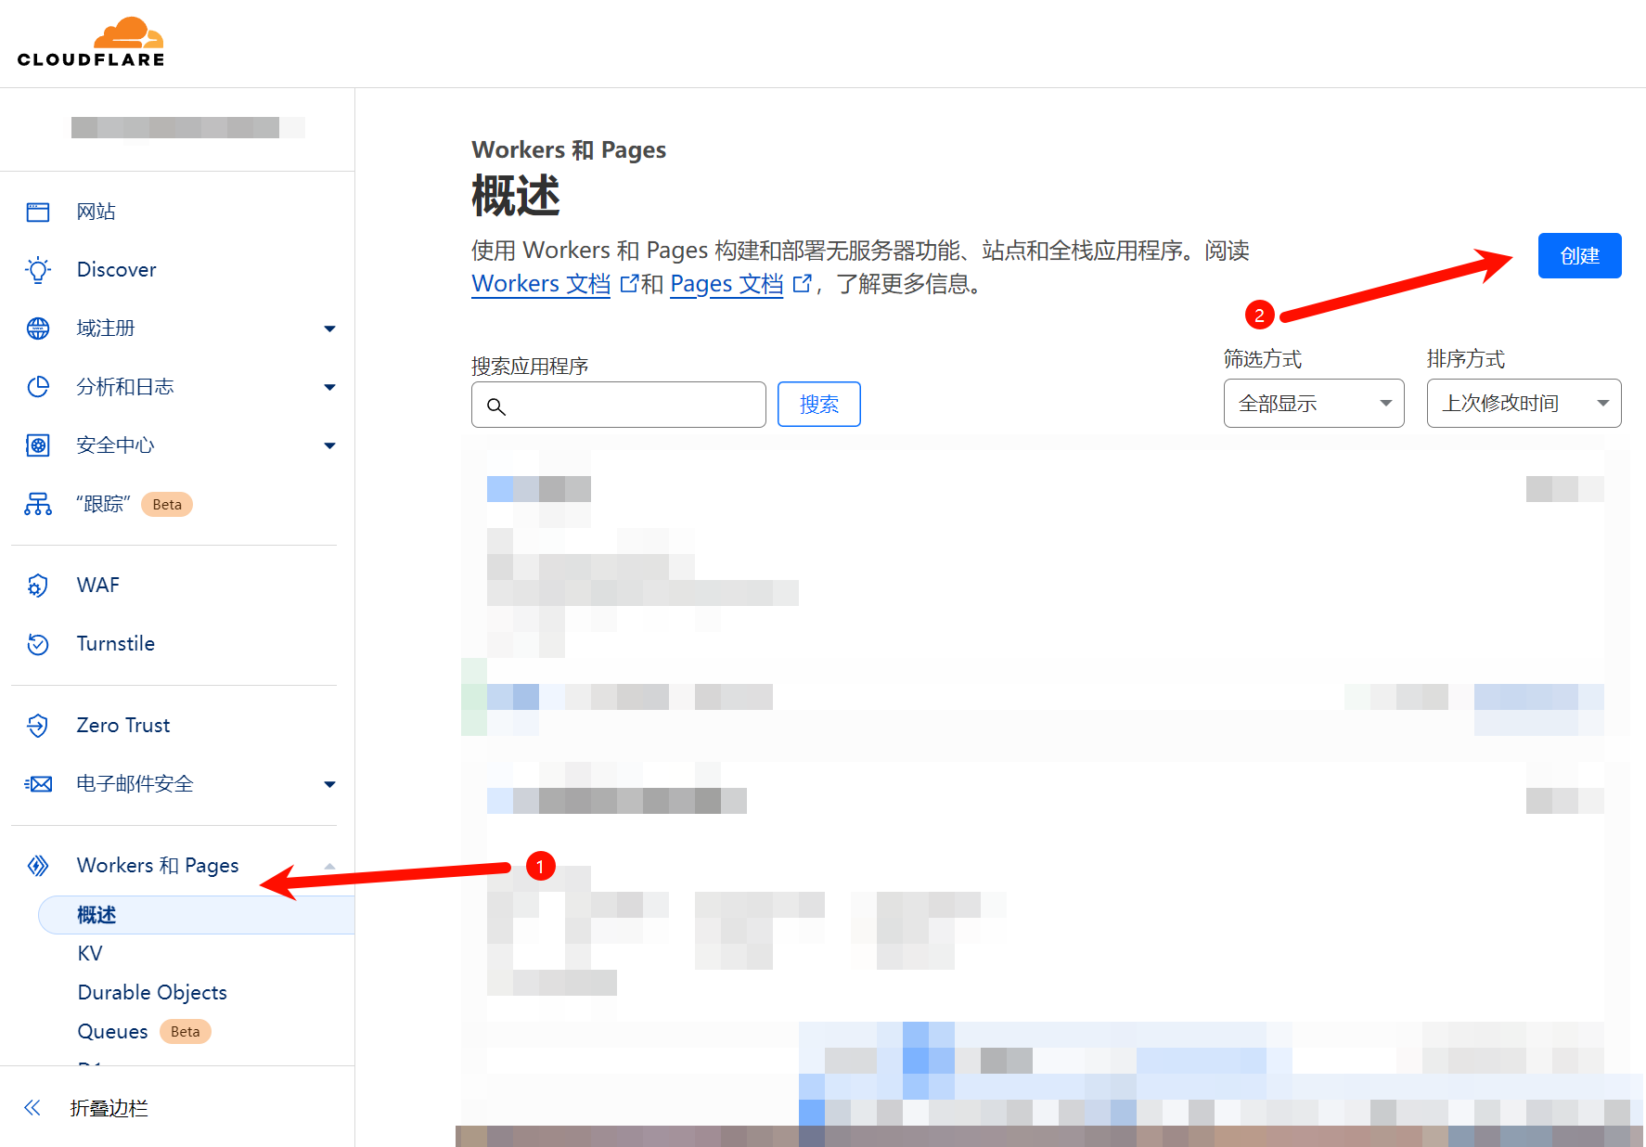Click external link icon after Pages 文档
Image resolution: width=1646 pixels, height=1147 pixels.
pyautogui.click(x=802, y=283)
